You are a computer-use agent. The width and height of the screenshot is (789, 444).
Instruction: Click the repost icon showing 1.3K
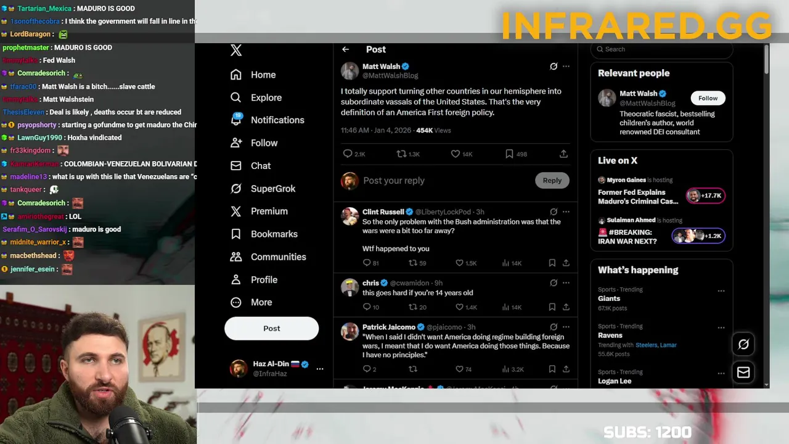click(401, 154)
